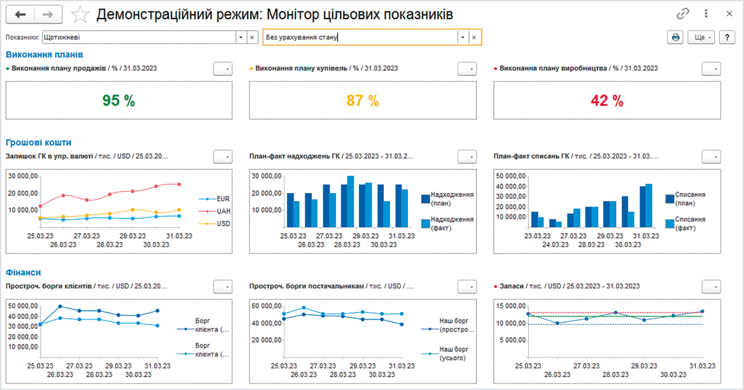Click the 87 % purchases plan panel
744x390 pixels.
pos(362,100)
